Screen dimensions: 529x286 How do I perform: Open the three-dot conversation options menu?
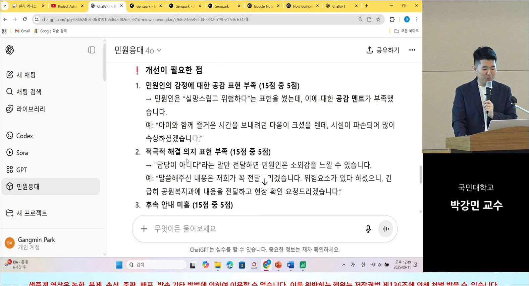pyautogui.click(x=412, y=50)
